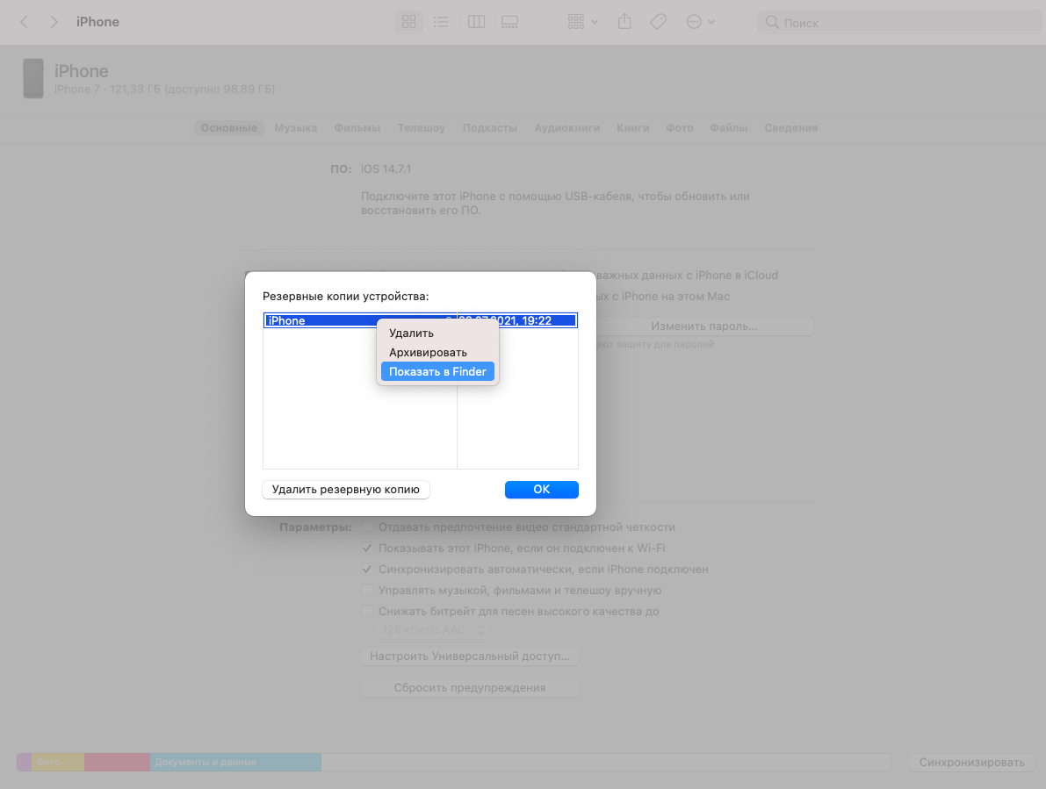Image resolution: width=1046 pixels, height=789 pixels.
Task: Choose Показать в Finder menu item
Action: 437,372
